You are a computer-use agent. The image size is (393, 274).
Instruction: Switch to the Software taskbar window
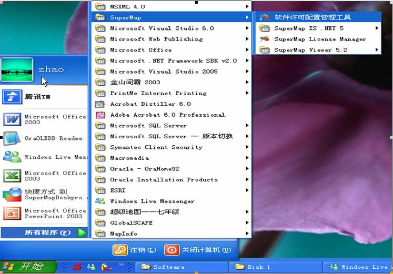[x=182, y=267]
